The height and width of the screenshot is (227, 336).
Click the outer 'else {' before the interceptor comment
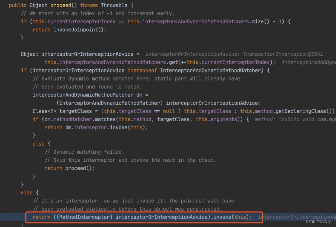30,192
